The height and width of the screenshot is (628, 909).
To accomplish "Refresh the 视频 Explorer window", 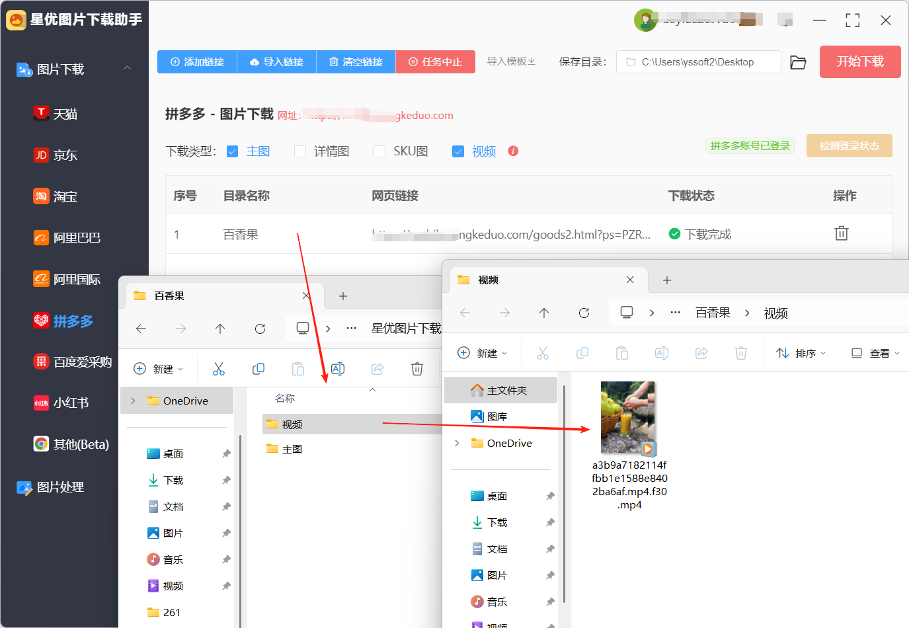I will [x=584, y=313].
